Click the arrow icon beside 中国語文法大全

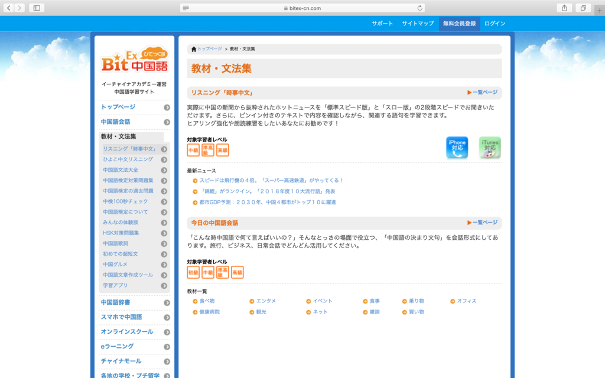point(164,170)
